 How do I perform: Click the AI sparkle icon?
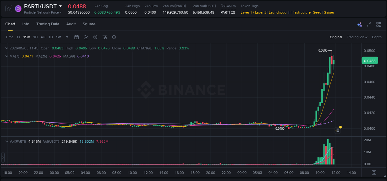point(359,24)
